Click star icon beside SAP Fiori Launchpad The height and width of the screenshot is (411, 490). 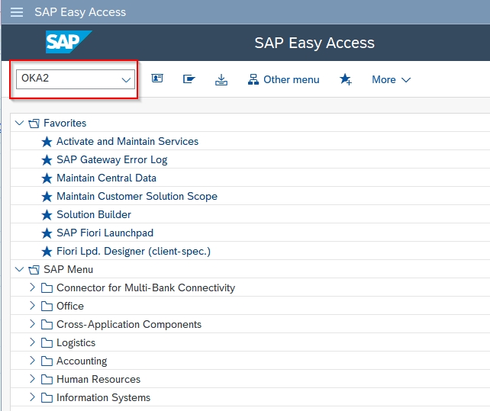click(47, 233)
